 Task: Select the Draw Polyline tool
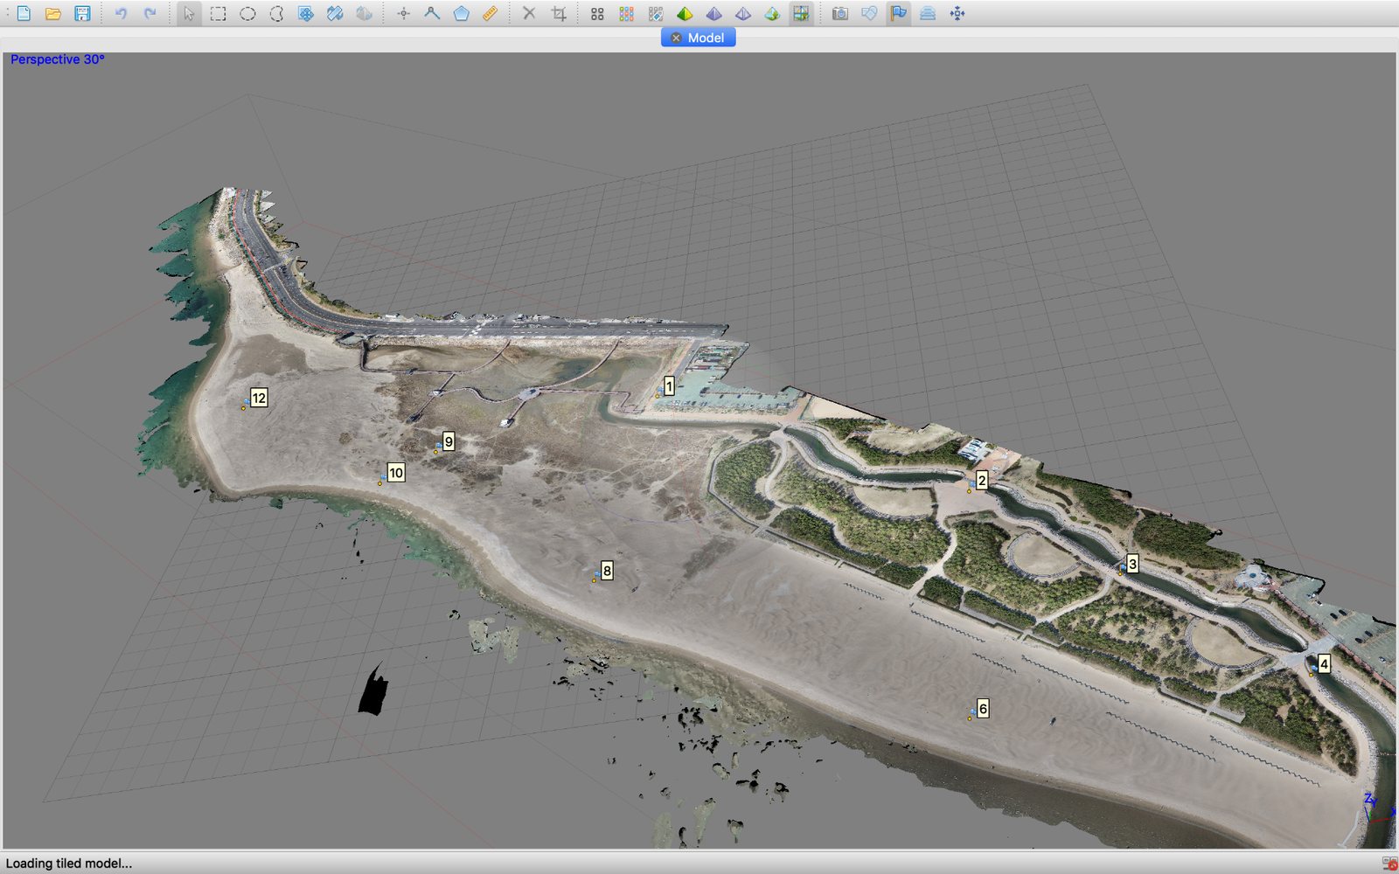point(432,13)
